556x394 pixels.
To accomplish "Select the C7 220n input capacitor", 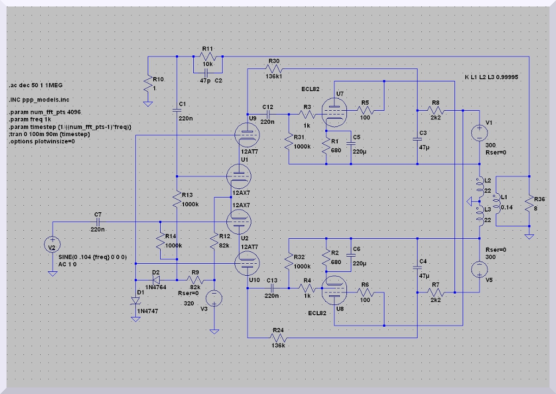I will coord(98,222).
